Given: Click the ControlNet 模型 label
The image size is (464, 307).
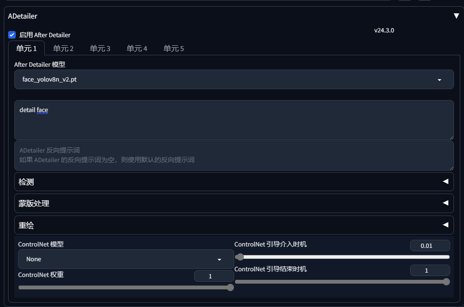Looking at the screenshot, I should coord(41,244).
